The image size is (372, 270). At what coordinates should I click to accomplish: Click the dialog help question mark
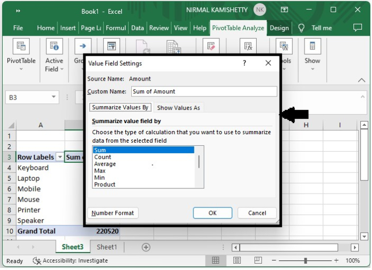pyautogui.click(x=244, y=63)
